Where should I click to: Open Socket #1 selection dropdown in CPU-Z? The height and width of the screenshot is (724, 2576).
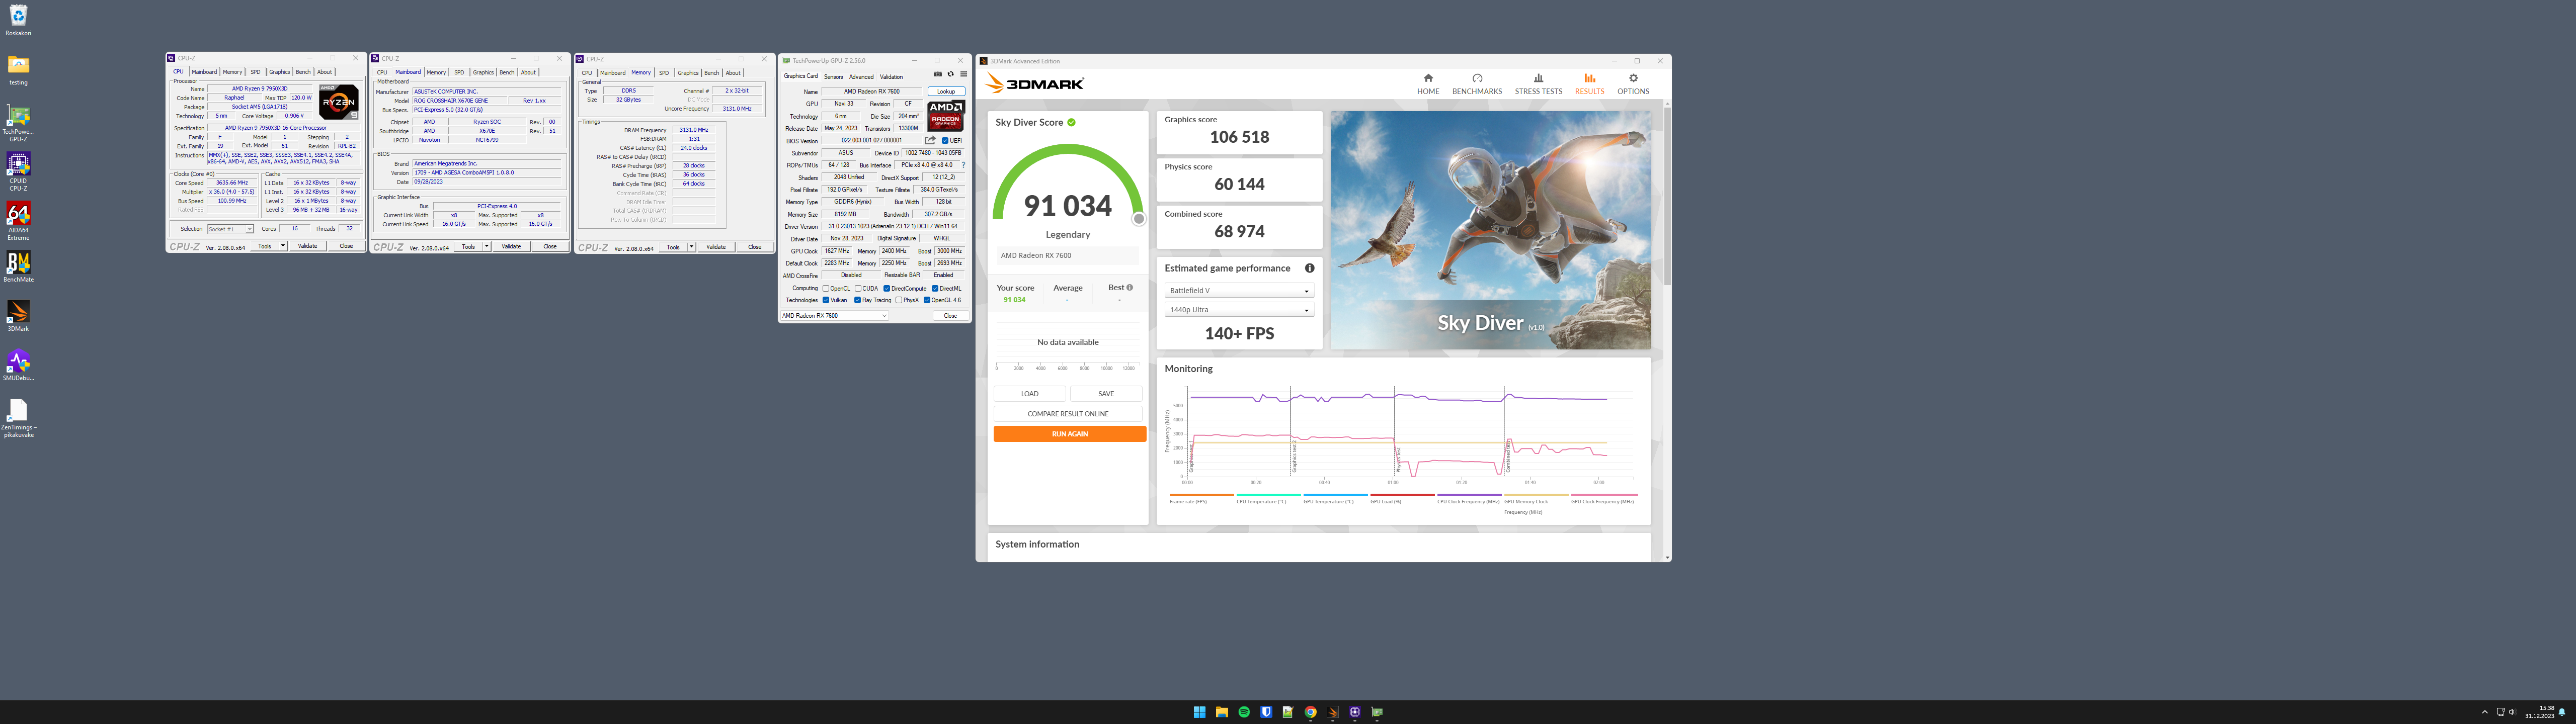point(230,229)
